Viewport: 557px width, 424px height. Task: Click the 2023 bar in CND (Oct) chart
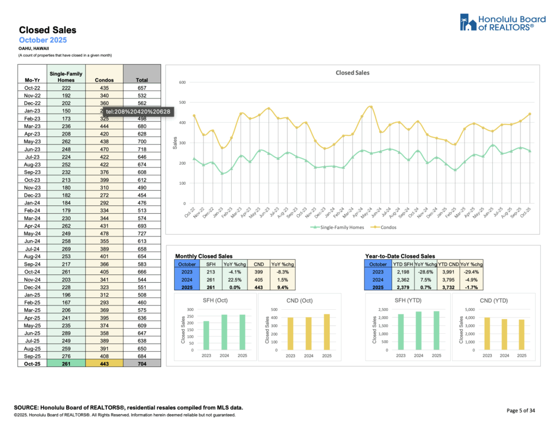pyautogui.click(x=290, y=334)
